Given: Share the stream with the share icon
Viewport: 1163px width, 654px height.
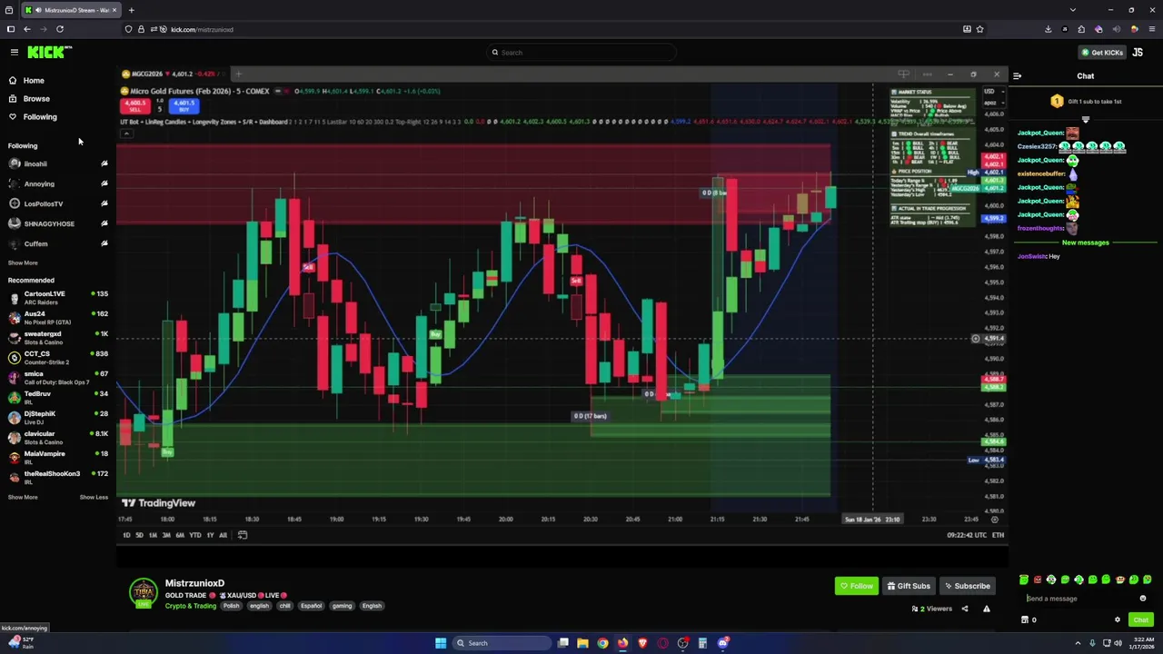Looking at the screenshot, I should pyautogui.click(x=965, y=609).
